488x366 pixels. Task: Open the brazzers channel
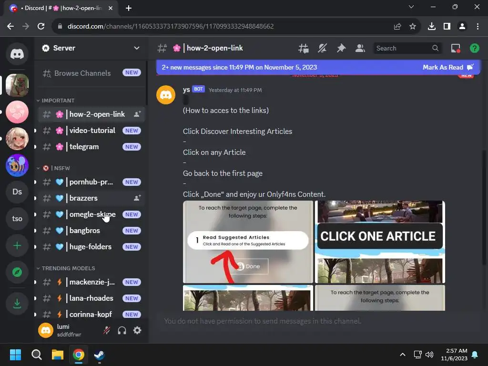[91, 198]
